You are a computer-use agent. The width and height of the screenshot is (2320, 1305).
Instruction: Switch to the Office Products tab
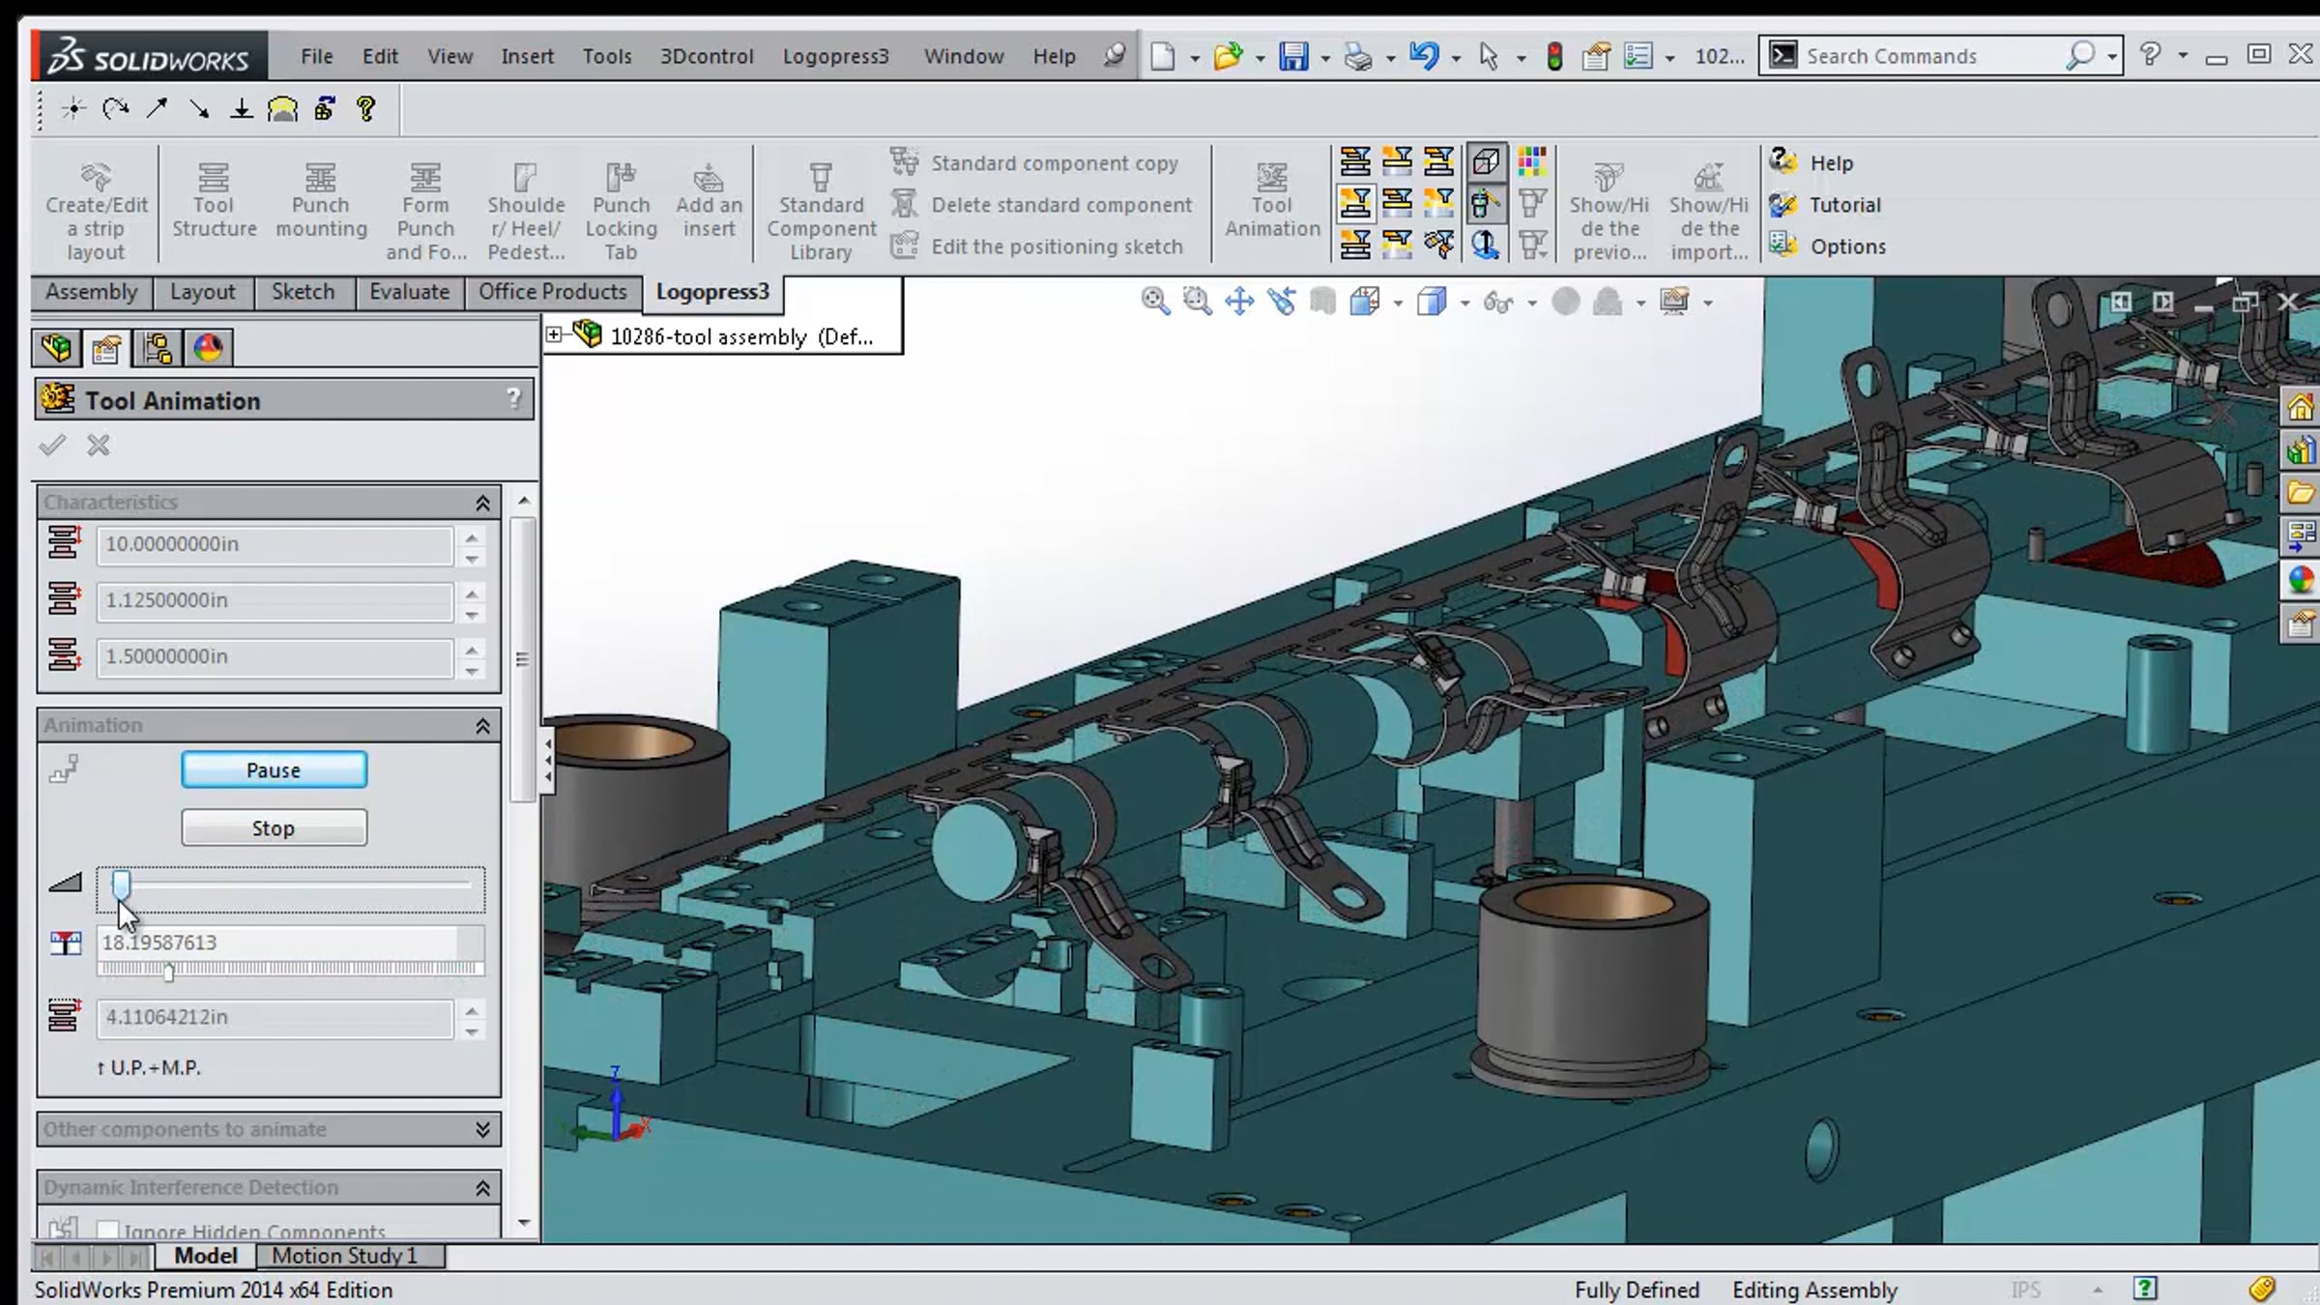point(552,292)
